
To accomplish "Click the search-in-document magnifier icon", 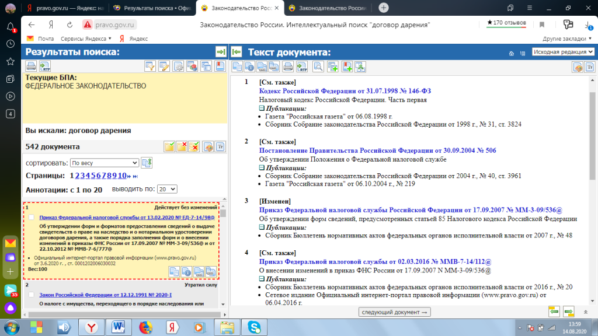I will coord(318,66).
